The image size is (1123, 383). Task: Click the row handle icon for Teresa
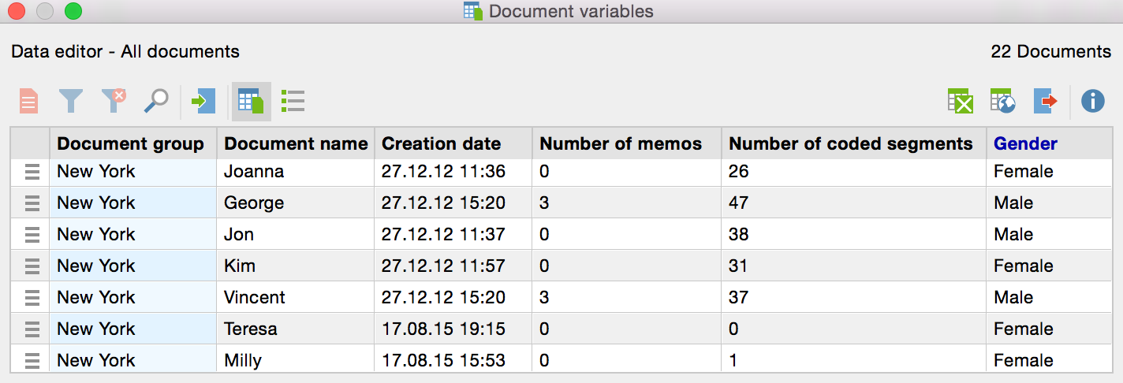(32, 329)
